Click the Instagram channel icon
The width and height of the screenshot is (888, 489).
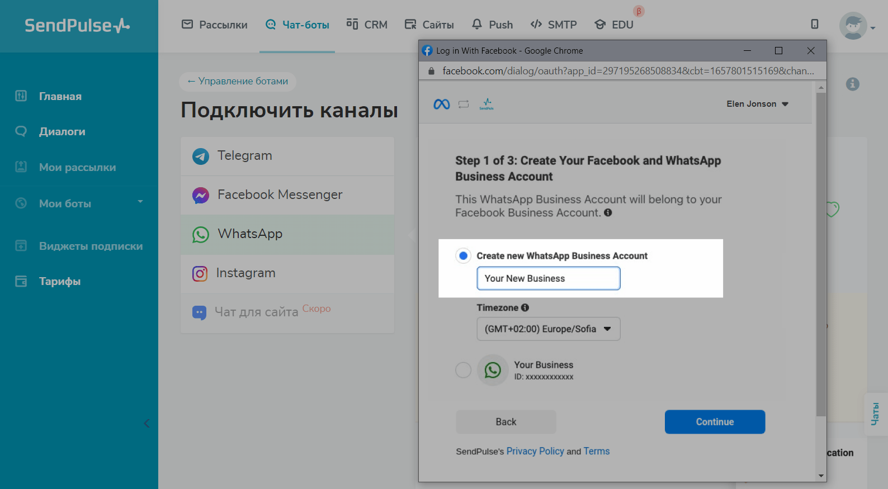(200, 273)
